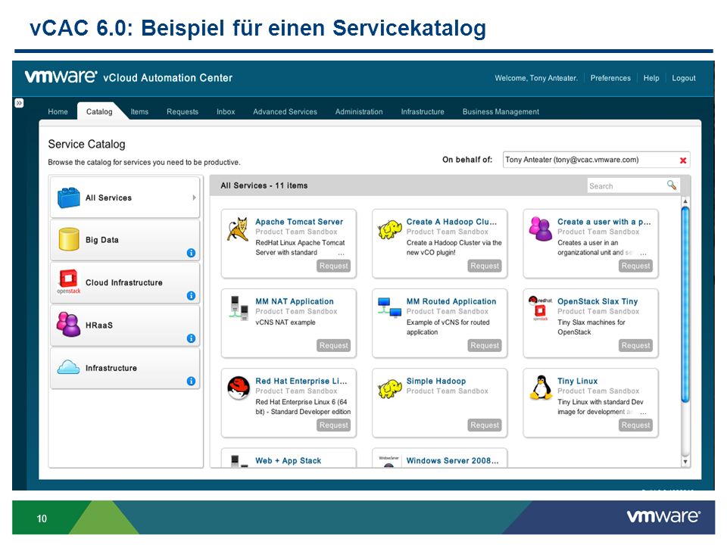Click the HRaaS purple people icon

click(x=68, y=325)
